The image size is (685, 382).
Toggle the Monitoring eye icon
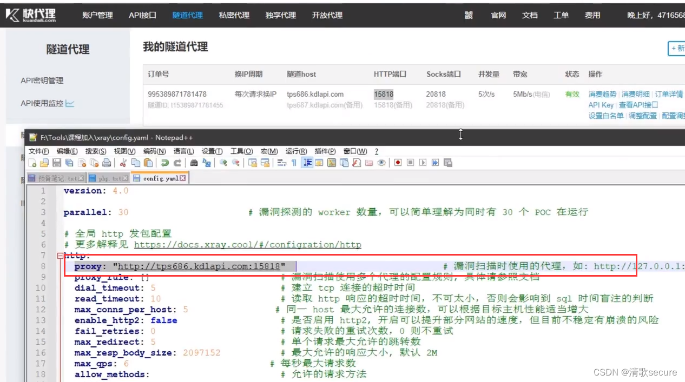click(381, 163)
